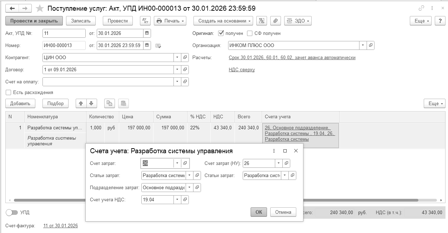Expand Подразделение затрат dropdown
Image resolution: width=448 pixels, height=233 pixels.
click(190, 187)
